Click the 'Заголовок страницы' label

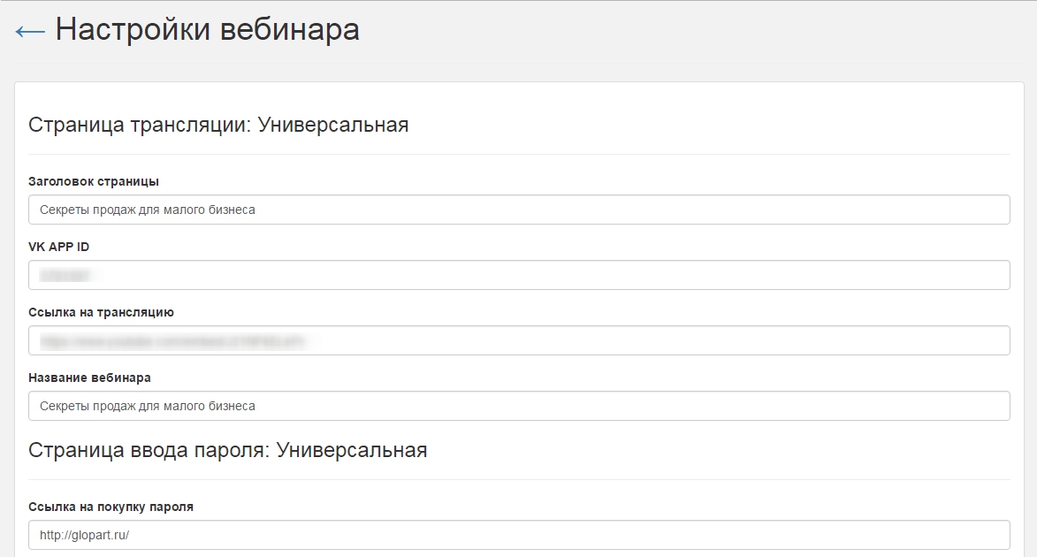coord(94,181)
